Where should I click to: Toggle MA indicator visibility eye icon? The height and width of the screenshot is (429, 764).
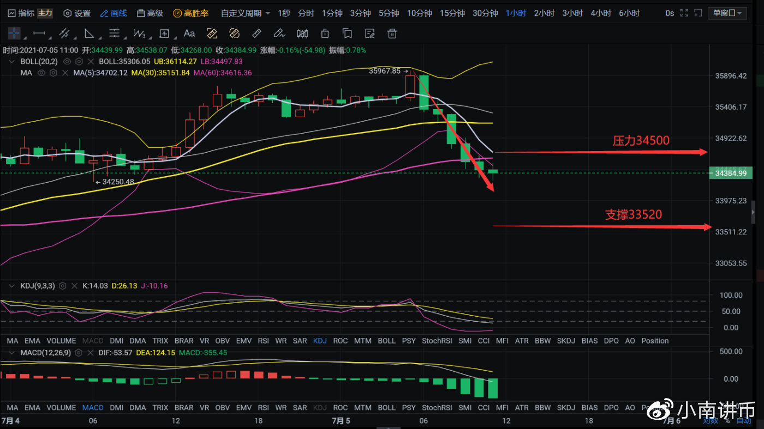pos(41,72)
